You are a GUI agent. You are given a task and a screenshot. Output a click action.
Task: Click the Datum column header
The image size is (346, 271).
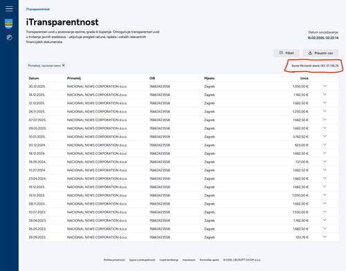pyautogui.click(x=34, y=78)
